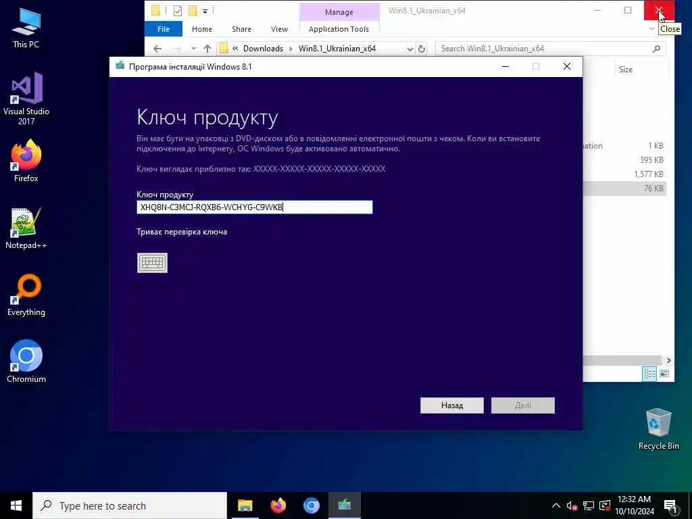Image resolution: width=692 pixels, height=519 pixels.
Task: Switch Explorer to large thumbnails view
Action: tap(664, 374)
